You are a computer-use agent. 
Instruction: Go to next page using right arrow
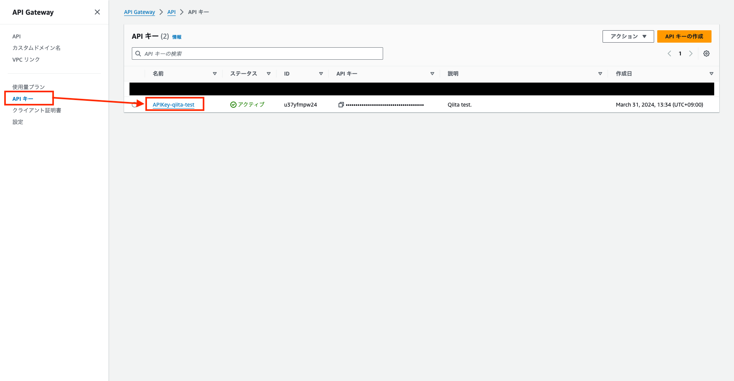[x=691, y=53]
